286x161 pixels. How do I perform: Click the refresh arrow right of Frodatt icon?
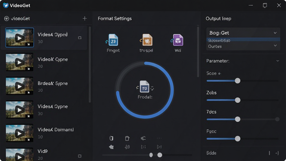pyautogui.click(x=152, y=88)
